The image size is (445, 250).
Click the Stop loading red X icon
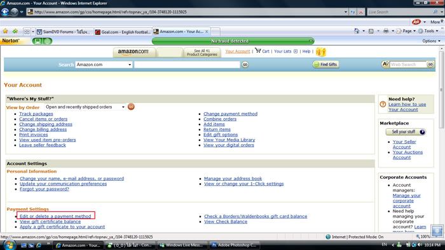pos(360,12)
